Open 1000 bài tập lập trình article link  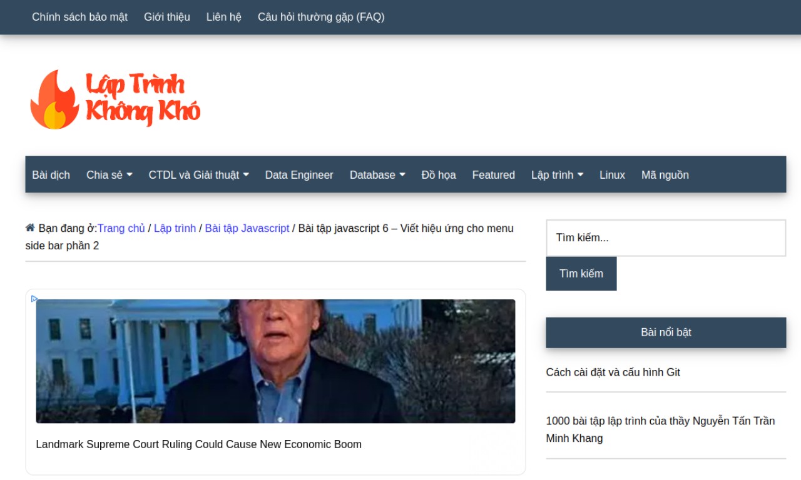coord(661,429)
